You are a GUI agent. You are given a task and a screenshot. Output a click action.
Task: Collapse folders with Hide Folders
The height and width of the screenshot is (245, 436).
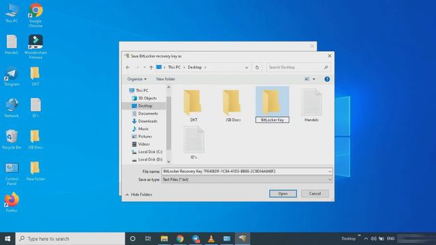(139, 195)
